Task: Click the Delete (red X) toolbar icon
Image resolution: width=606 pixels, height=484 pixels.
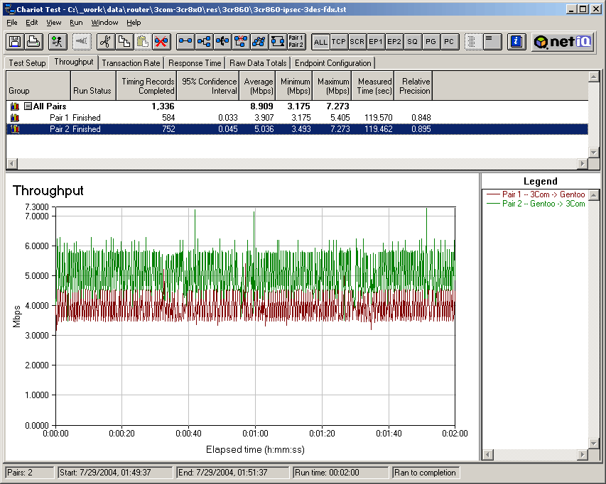Action: click(161, 42)
